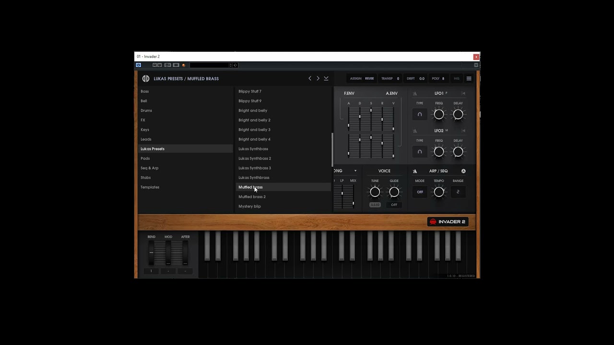Change the ARP mode OFF selector
This screenshot has width=614, height=345.
[420, 192]
